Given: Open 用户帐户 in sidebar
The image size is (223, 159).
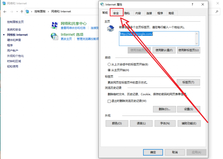Looking at the screenshot, I should coord(12,50).
